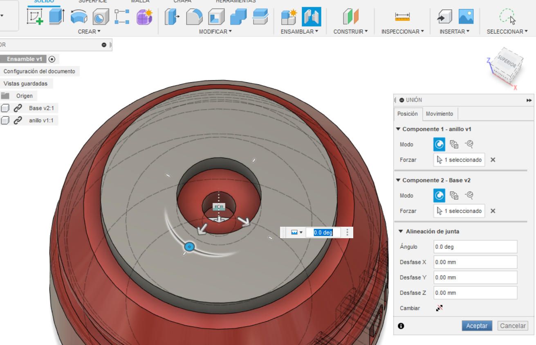
Task: Click link icon next to anillo v1:1
Action: click(18, 120)
